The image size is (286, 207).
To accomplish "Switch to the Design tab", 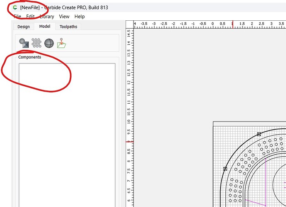I will click(x=24, y=27).
